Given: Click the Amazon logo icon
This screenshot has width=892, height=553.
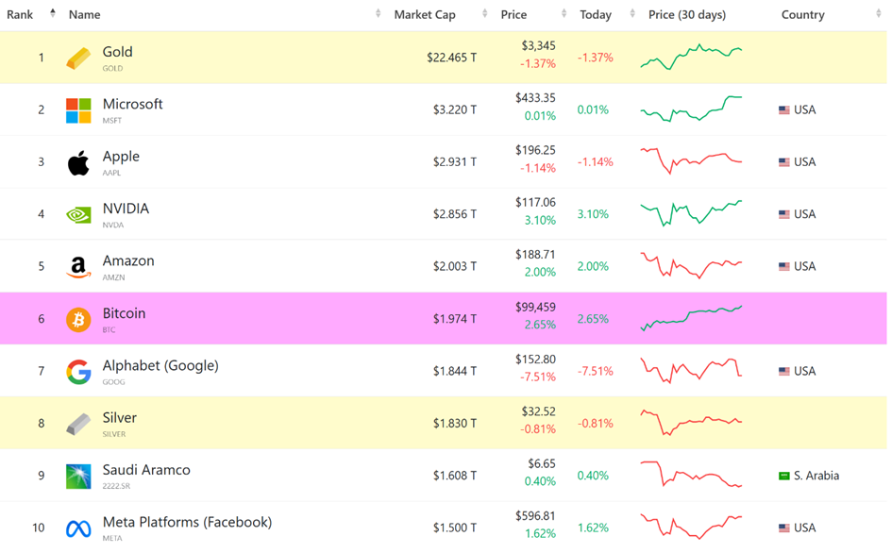Looking at the screenshot, I should [78, 267].
